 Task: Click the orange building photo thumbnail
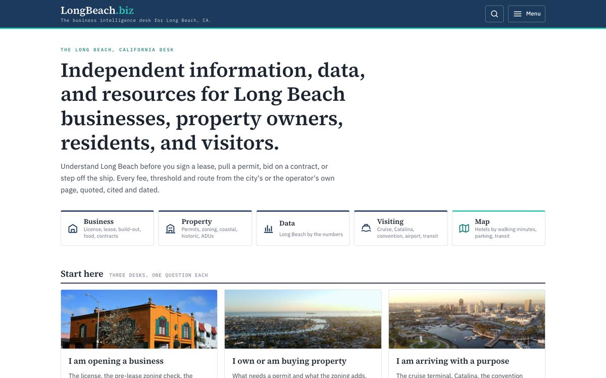pyautogui.click(x=139, y=319)
